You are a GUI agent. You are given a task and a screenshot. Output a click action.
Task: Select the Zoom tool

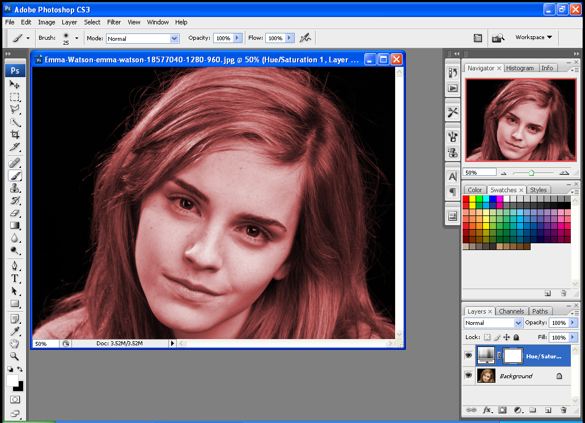pyautogui.click(x=15, y=356)
